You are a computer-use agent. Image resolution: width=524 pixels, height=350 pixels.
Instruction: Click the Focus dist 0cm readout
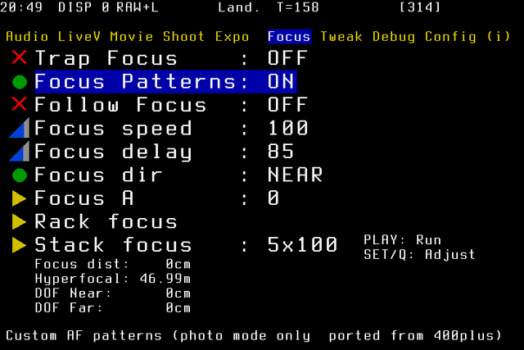(x=113, y=264)
